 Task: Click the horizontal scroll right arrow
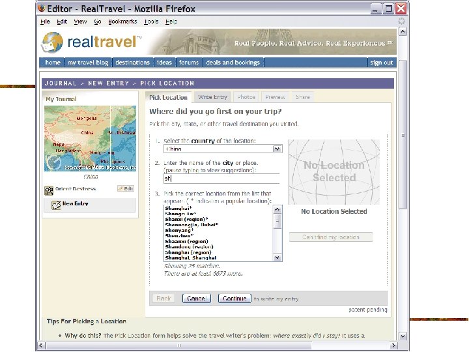[394, 345]
